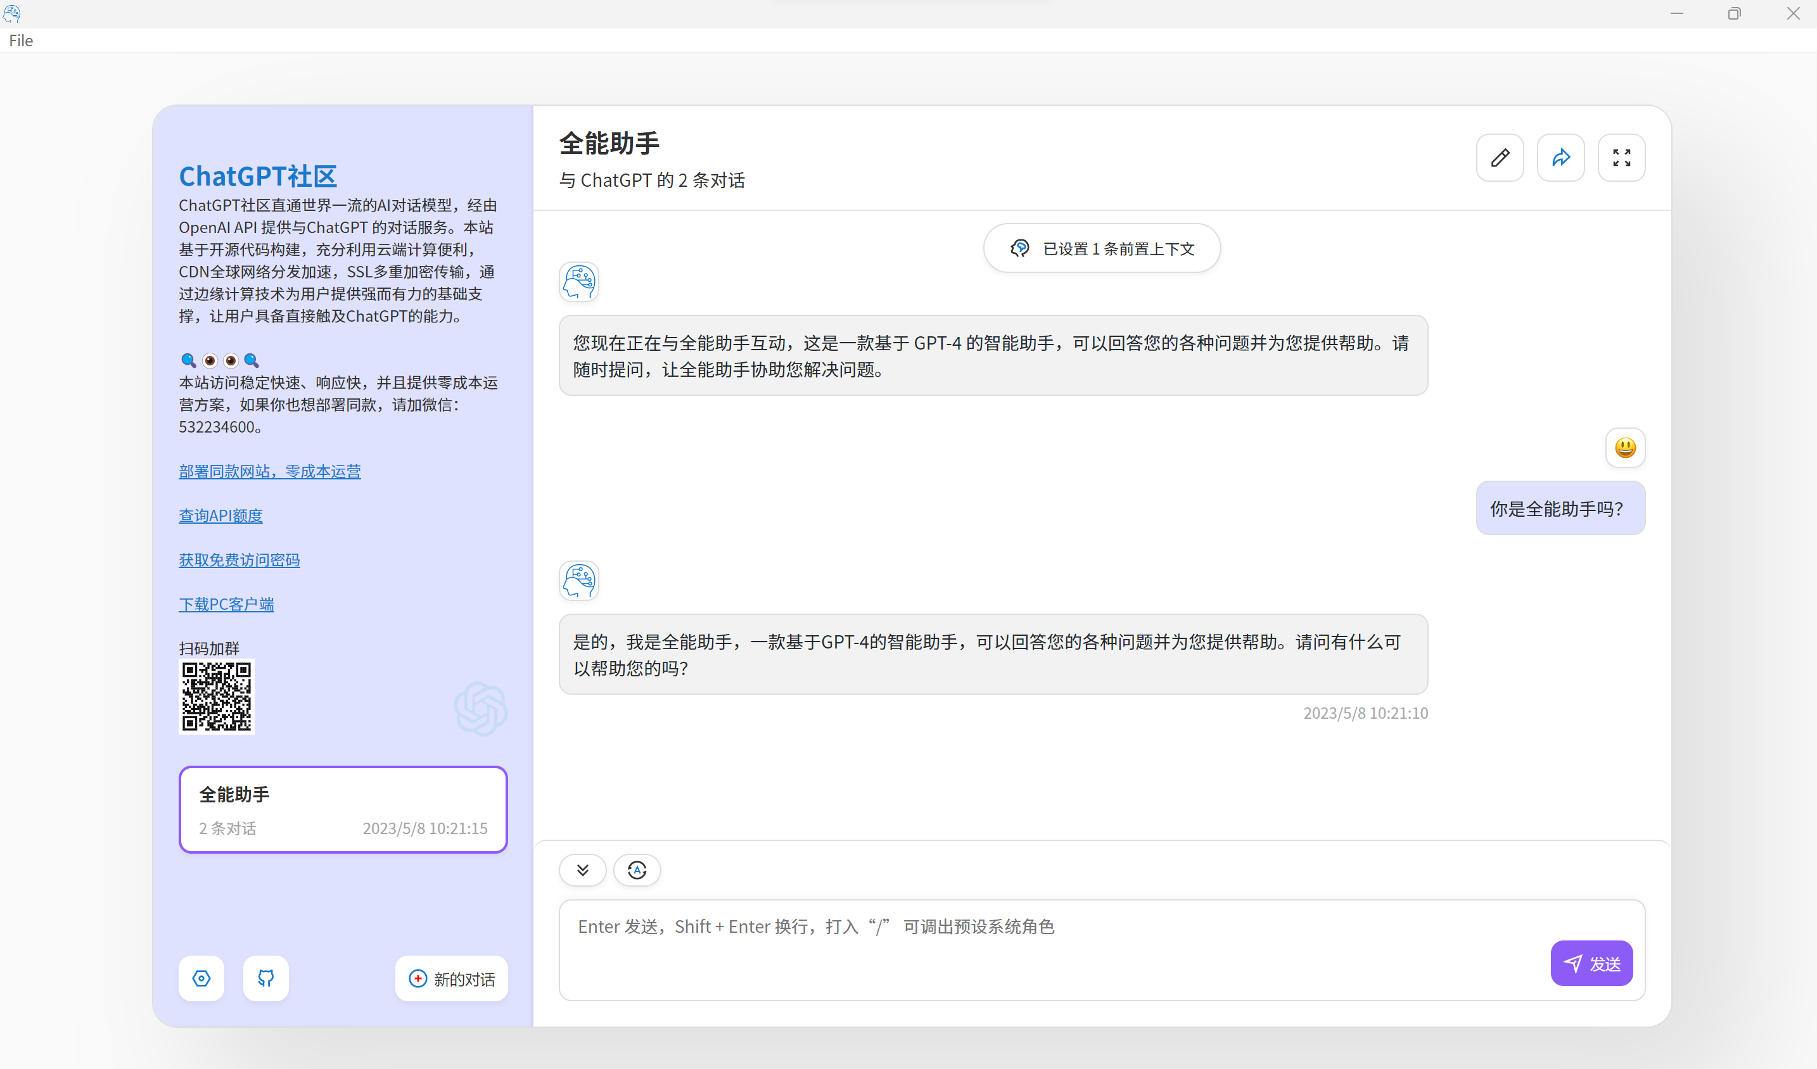Open the GitHub cat icon button
Viewport: 1817px width, 1069px height.
[x=266, y=978]
